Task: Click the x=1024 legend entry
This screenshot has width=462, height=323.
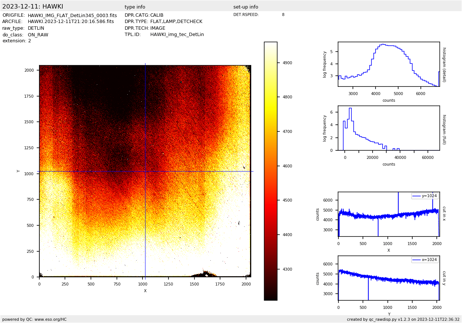Action: coord(425,260)
